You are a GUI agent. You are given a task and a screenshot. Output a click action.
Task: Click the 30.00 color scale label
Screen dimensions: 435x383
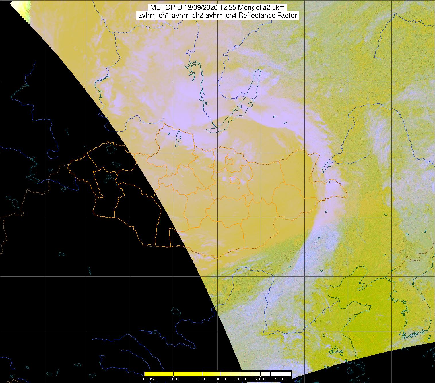[x=221, y=379]
